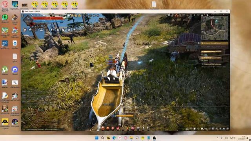Open the T-shirt icon in bottom-right game menu
Image resolution: width=251 pixels, height=141 pixels.
point(195,128)
